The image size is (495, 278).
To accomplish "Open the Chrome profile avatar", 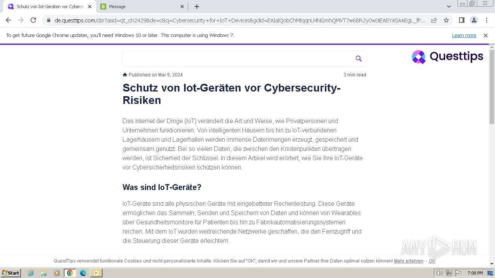I will [474, 20].
